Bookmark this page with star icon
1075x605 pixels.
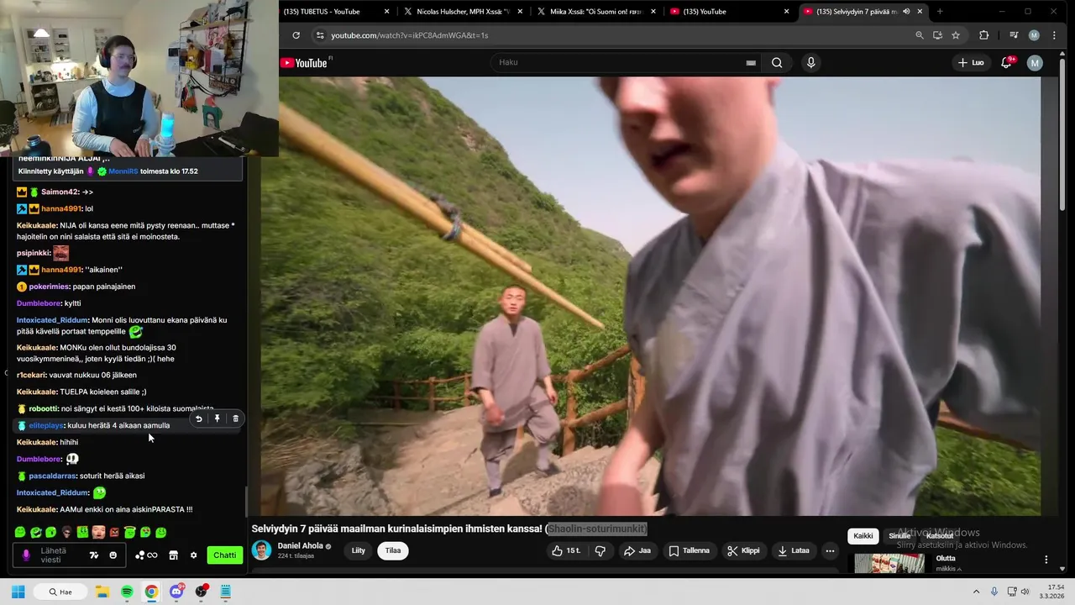coord(956,35)
